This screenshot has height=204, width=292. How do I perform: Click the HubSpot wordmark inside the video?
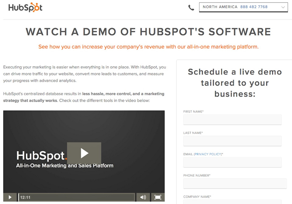[x=41, y=156]
